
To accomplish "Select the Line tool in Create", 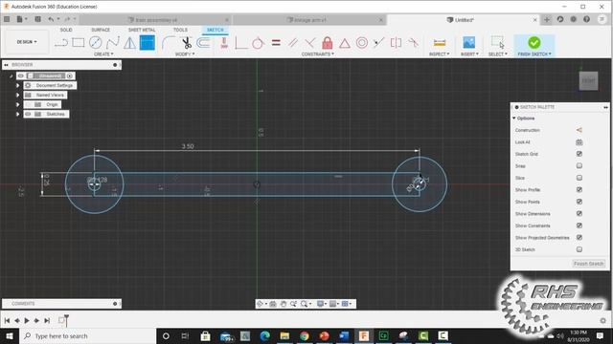I will pyautogui.click(x=61, y=42).
